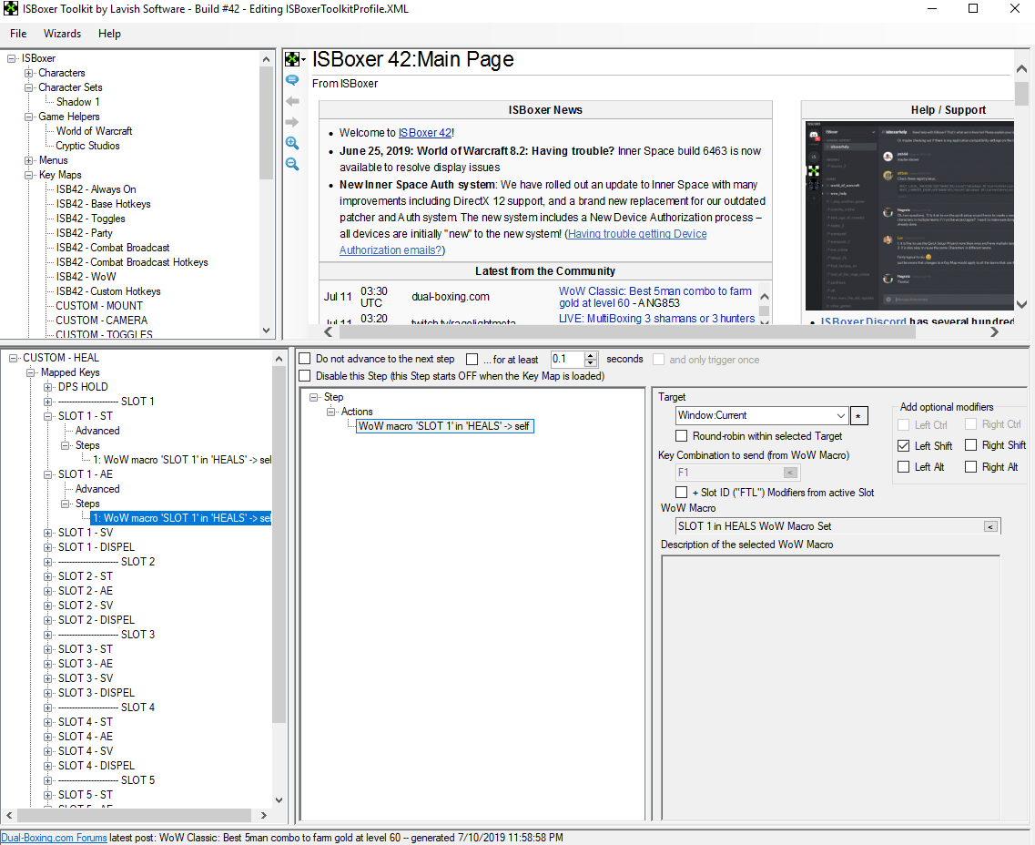Enable Slot ID FTL Modifiers checkbox
The image size is (1035, 845).
pyautogui.click(x=681, y=493)
